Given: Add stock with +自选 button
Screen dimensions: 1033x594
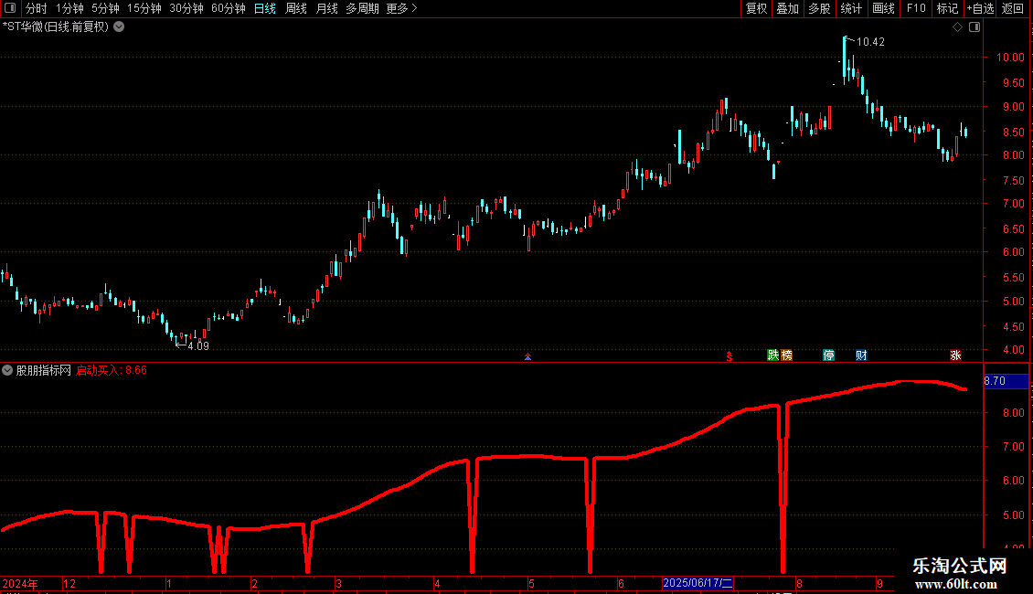Looking at the screenshot, I should (x=980, y=8).
